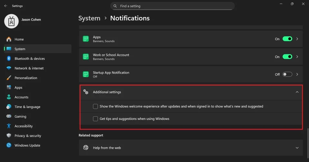
Task: Click the Jason Cohen account name
Action: (x=31, y=20)
